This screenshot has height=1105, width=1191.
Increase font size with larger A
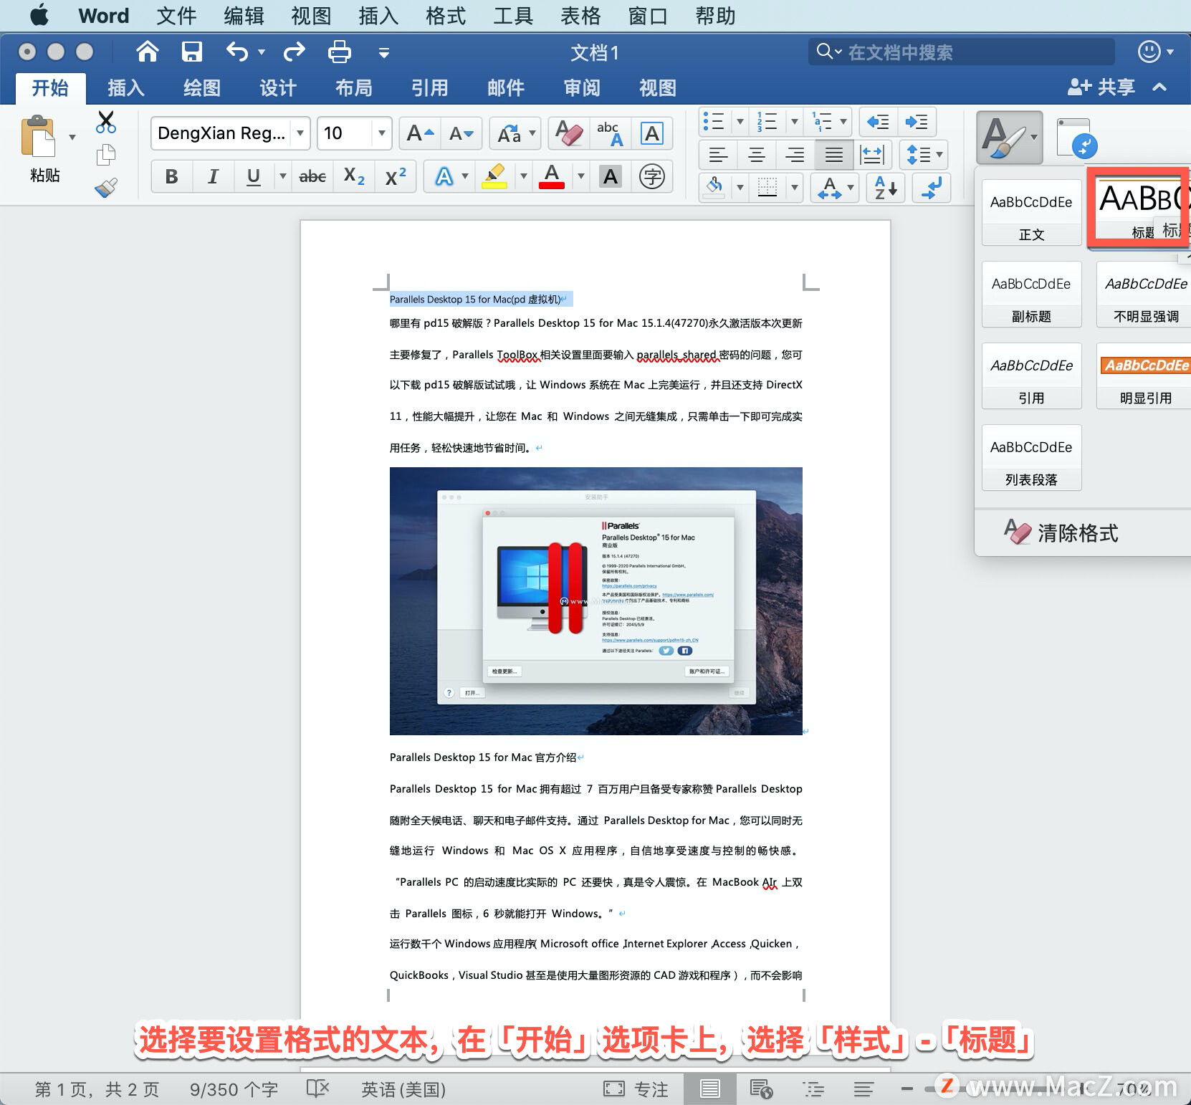(420, 133)
